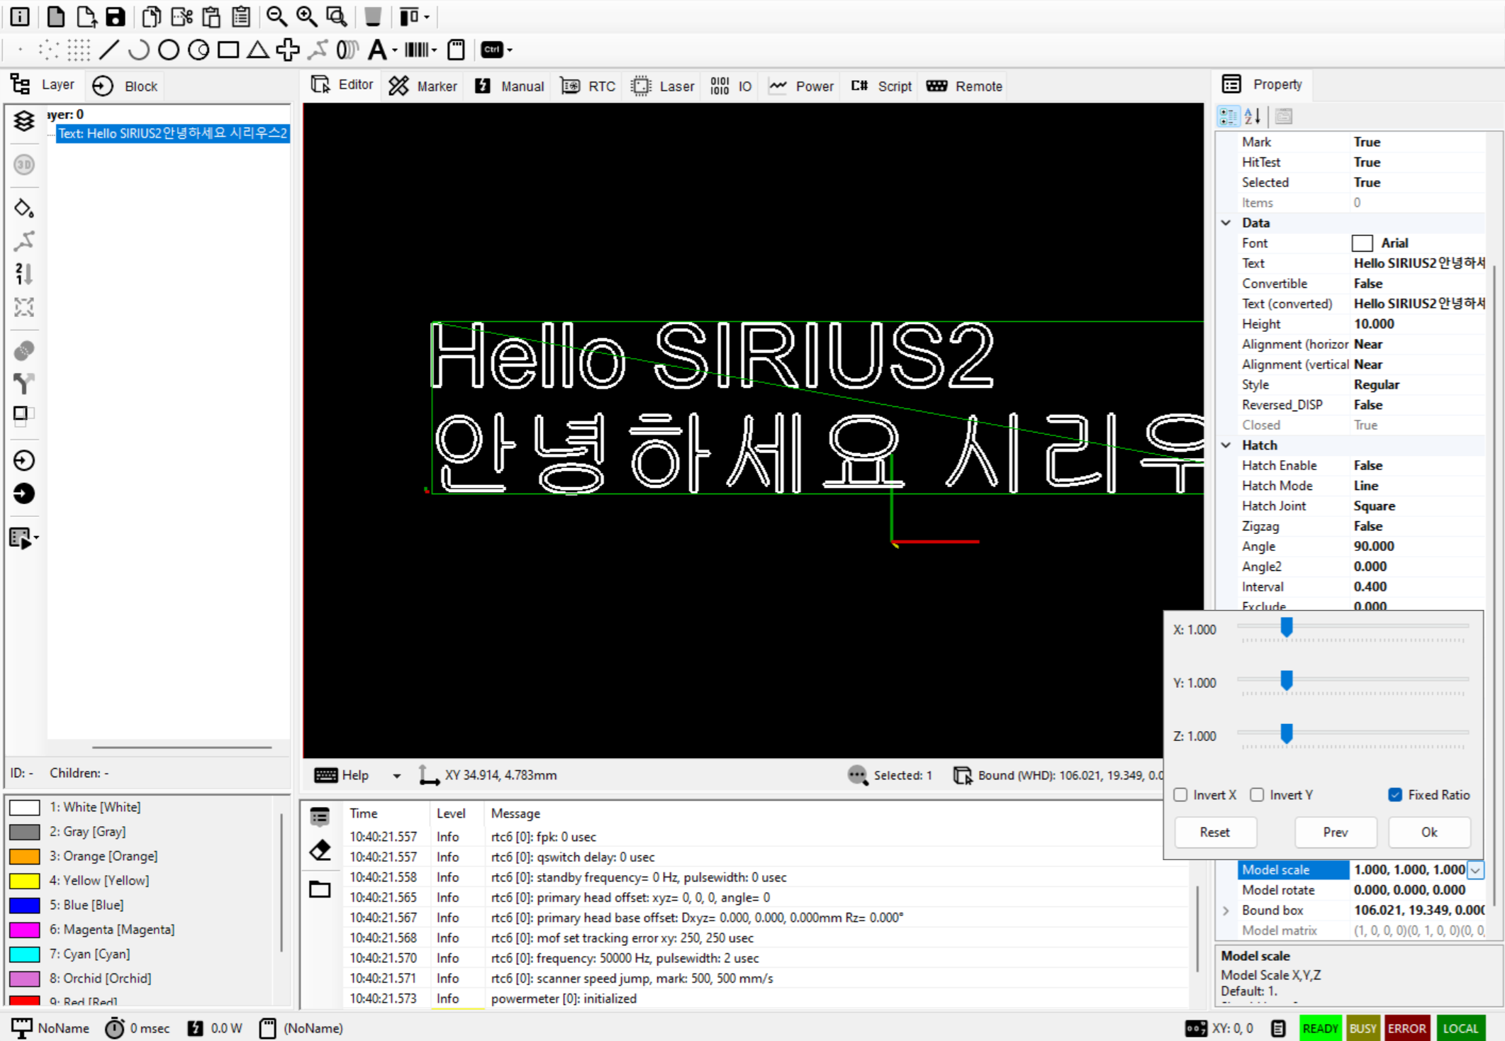
Task: Click the New document icon
Action: (55, 16)
